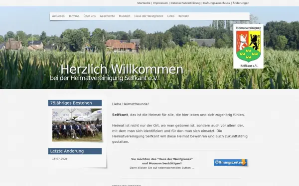Viewport: 299px width, 186px height.
Task: Click the Letzte Änderung heading
Action: [x=75, y=151]
